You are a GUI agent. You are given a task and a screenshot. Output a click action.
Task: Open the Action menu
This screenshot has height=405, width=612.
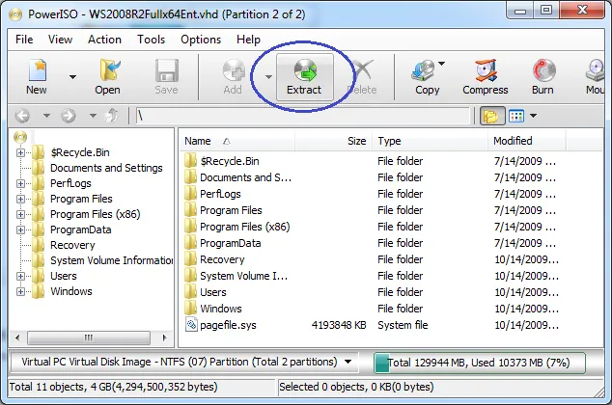(x=104, y=40)
